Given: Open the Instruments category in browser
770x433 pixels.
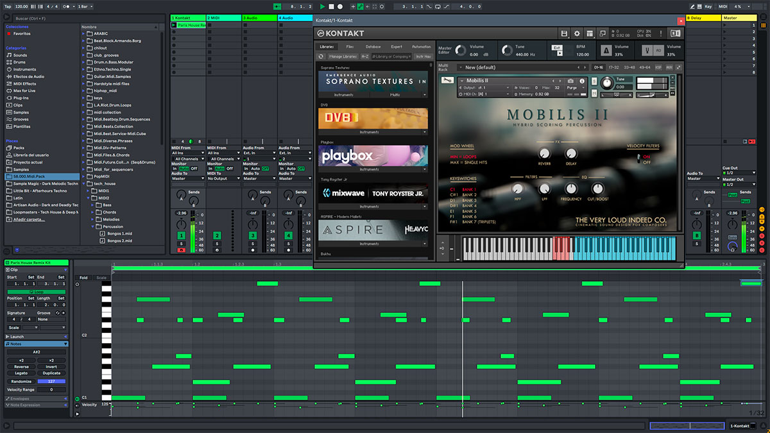Looking at the screenshot, I should pyautogui.click(x=24, y=69).
